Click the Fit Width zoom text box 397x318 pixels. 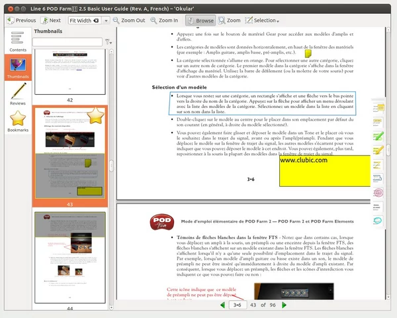(85, 21)
